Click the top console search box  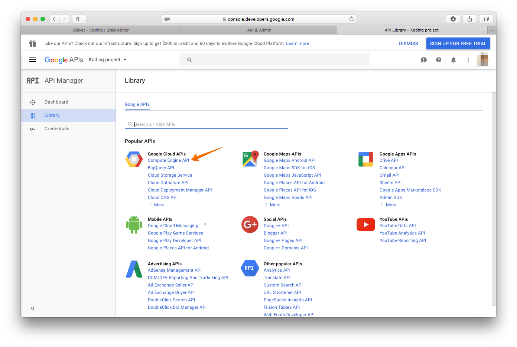point(274,60)
